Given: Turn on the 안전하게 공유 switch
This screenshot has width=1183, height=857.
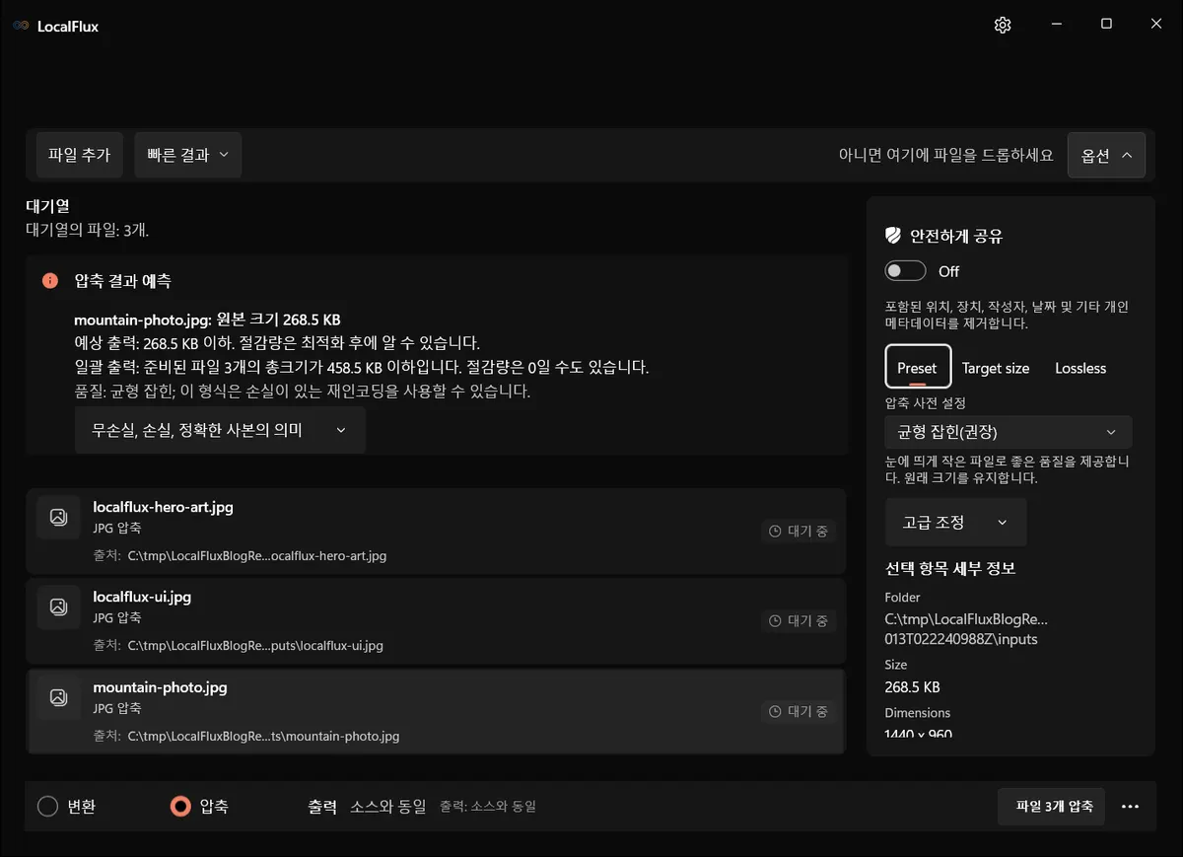Looking at the screenshot, I should 905,271.
